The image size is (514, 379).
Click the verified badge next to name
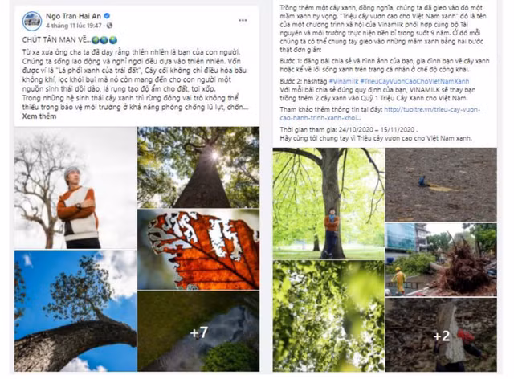tap(107, 15)
